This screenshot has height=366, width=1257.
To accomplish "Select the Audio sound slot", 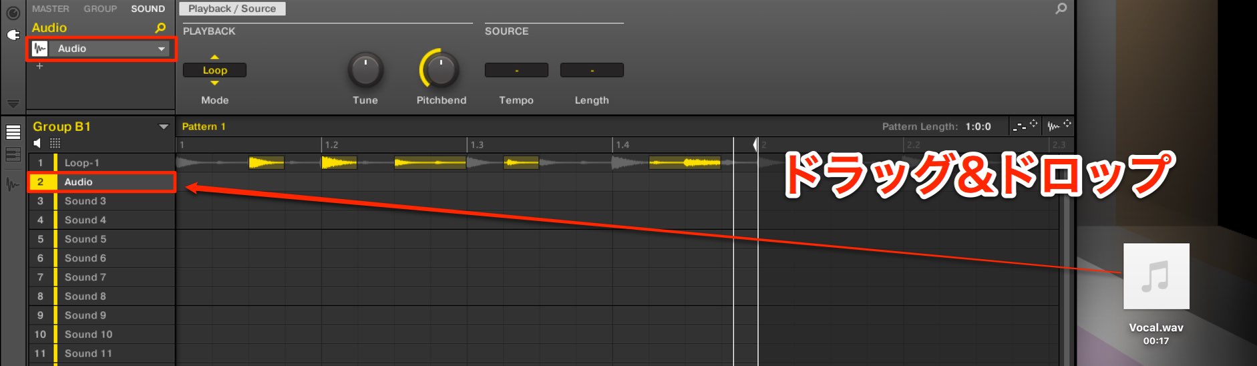I will 102,182.
